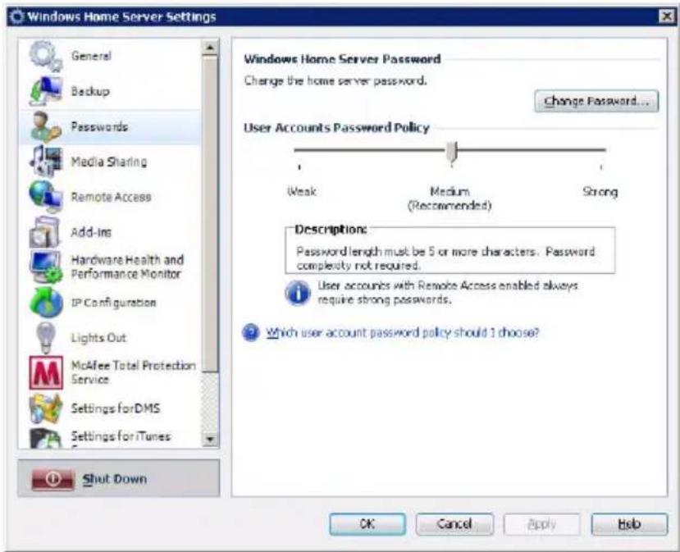Screen dimensions: 680x552
Task: Confirm settings with OK button
Action: (367, 524)
